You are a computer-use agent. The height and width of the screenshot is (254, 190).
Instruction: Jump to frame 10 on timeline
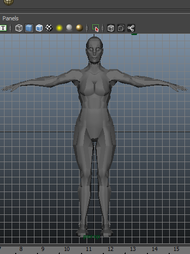coord(67,249)
